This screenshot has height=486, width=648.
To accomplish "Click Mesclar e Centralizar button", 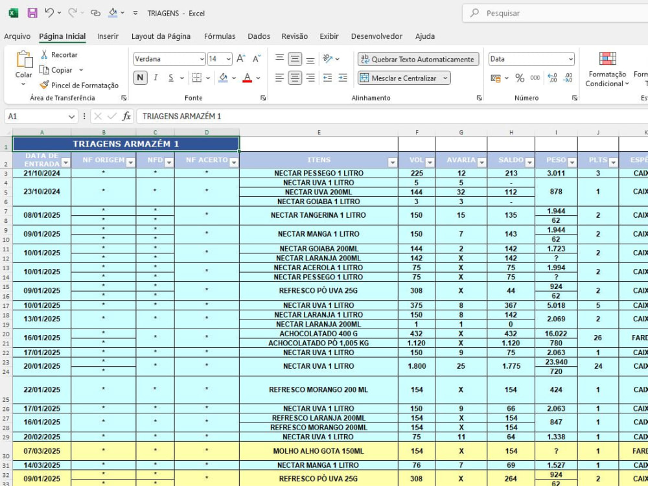I will [x=404, y=78].
